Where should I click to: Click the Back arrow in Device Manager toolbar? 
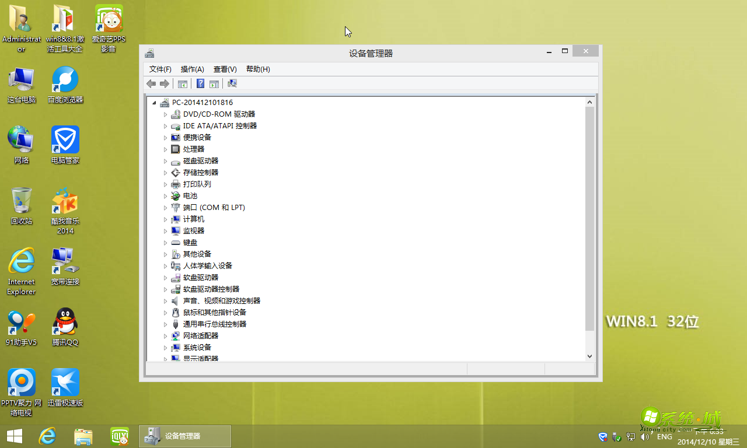[151, 83]
